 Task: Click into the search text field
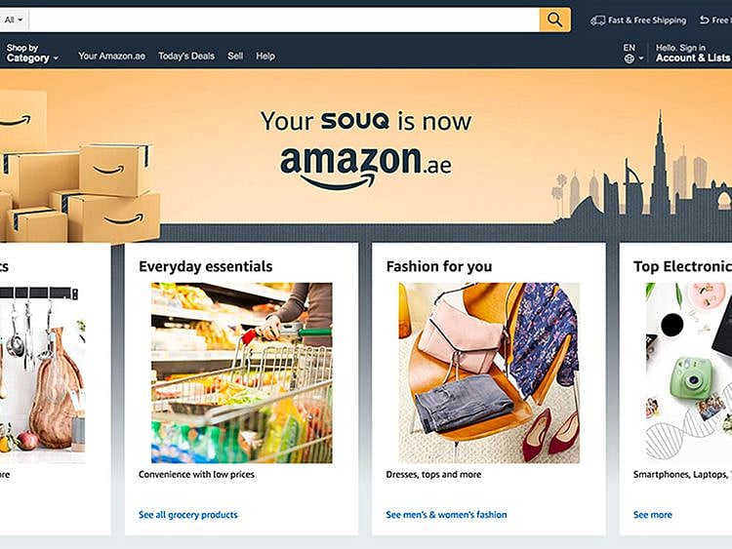click(283, 20)
